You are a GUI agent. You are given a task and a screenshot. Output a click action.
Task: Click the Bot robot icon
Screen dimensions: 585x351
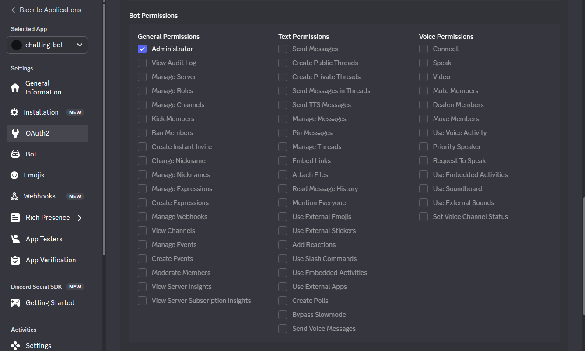[x=15, y=154]
